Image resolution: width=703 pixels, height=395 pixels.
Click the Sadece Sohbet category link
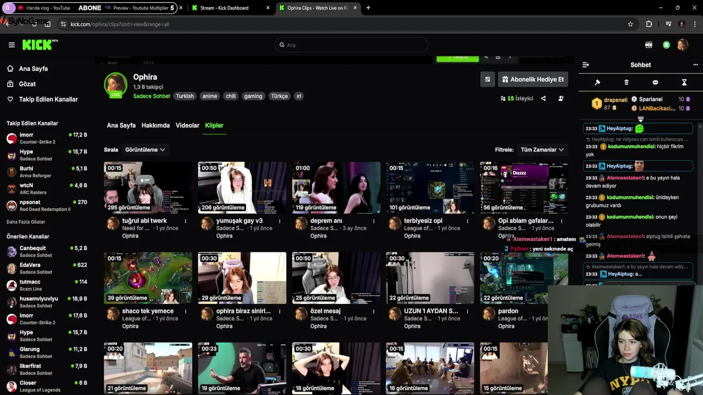152,96
